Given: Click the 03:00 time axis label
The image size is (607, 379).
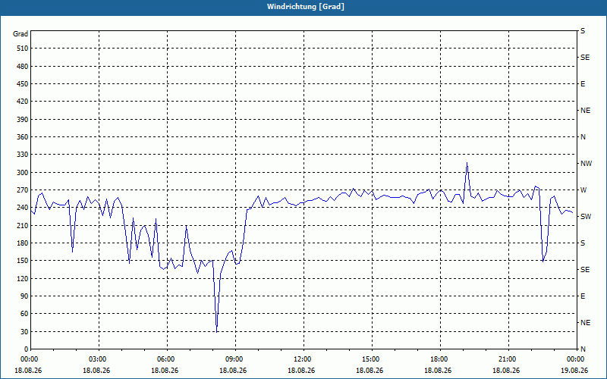Looking at the screenshot, I should 97,359.
